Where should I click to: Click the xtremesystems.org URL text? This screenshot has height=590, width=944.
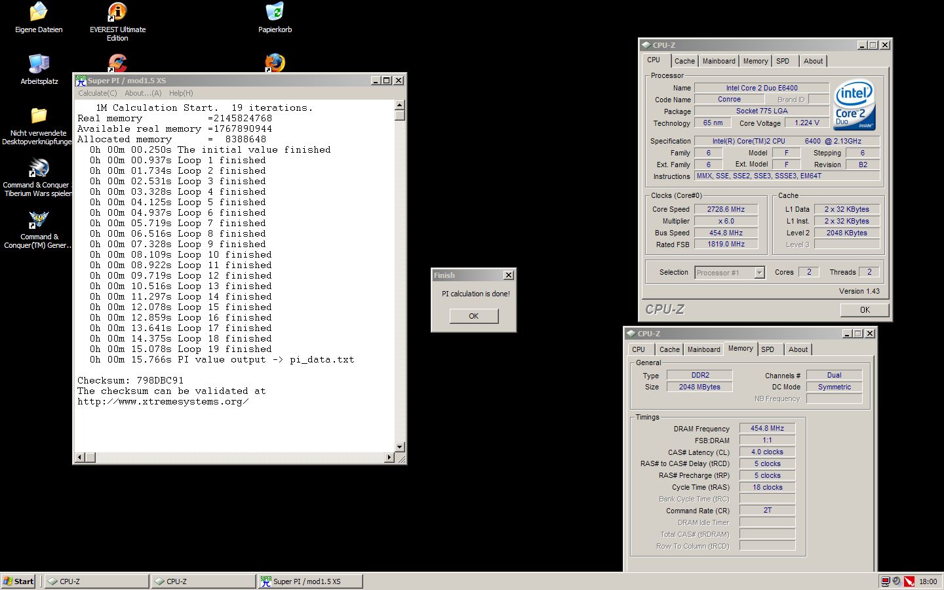tap(163, 401)
